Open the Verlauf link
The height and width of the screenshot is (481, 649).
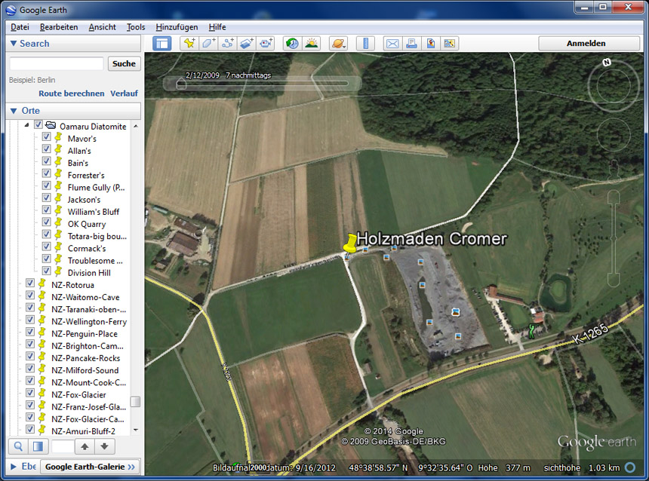pos(125,93)
